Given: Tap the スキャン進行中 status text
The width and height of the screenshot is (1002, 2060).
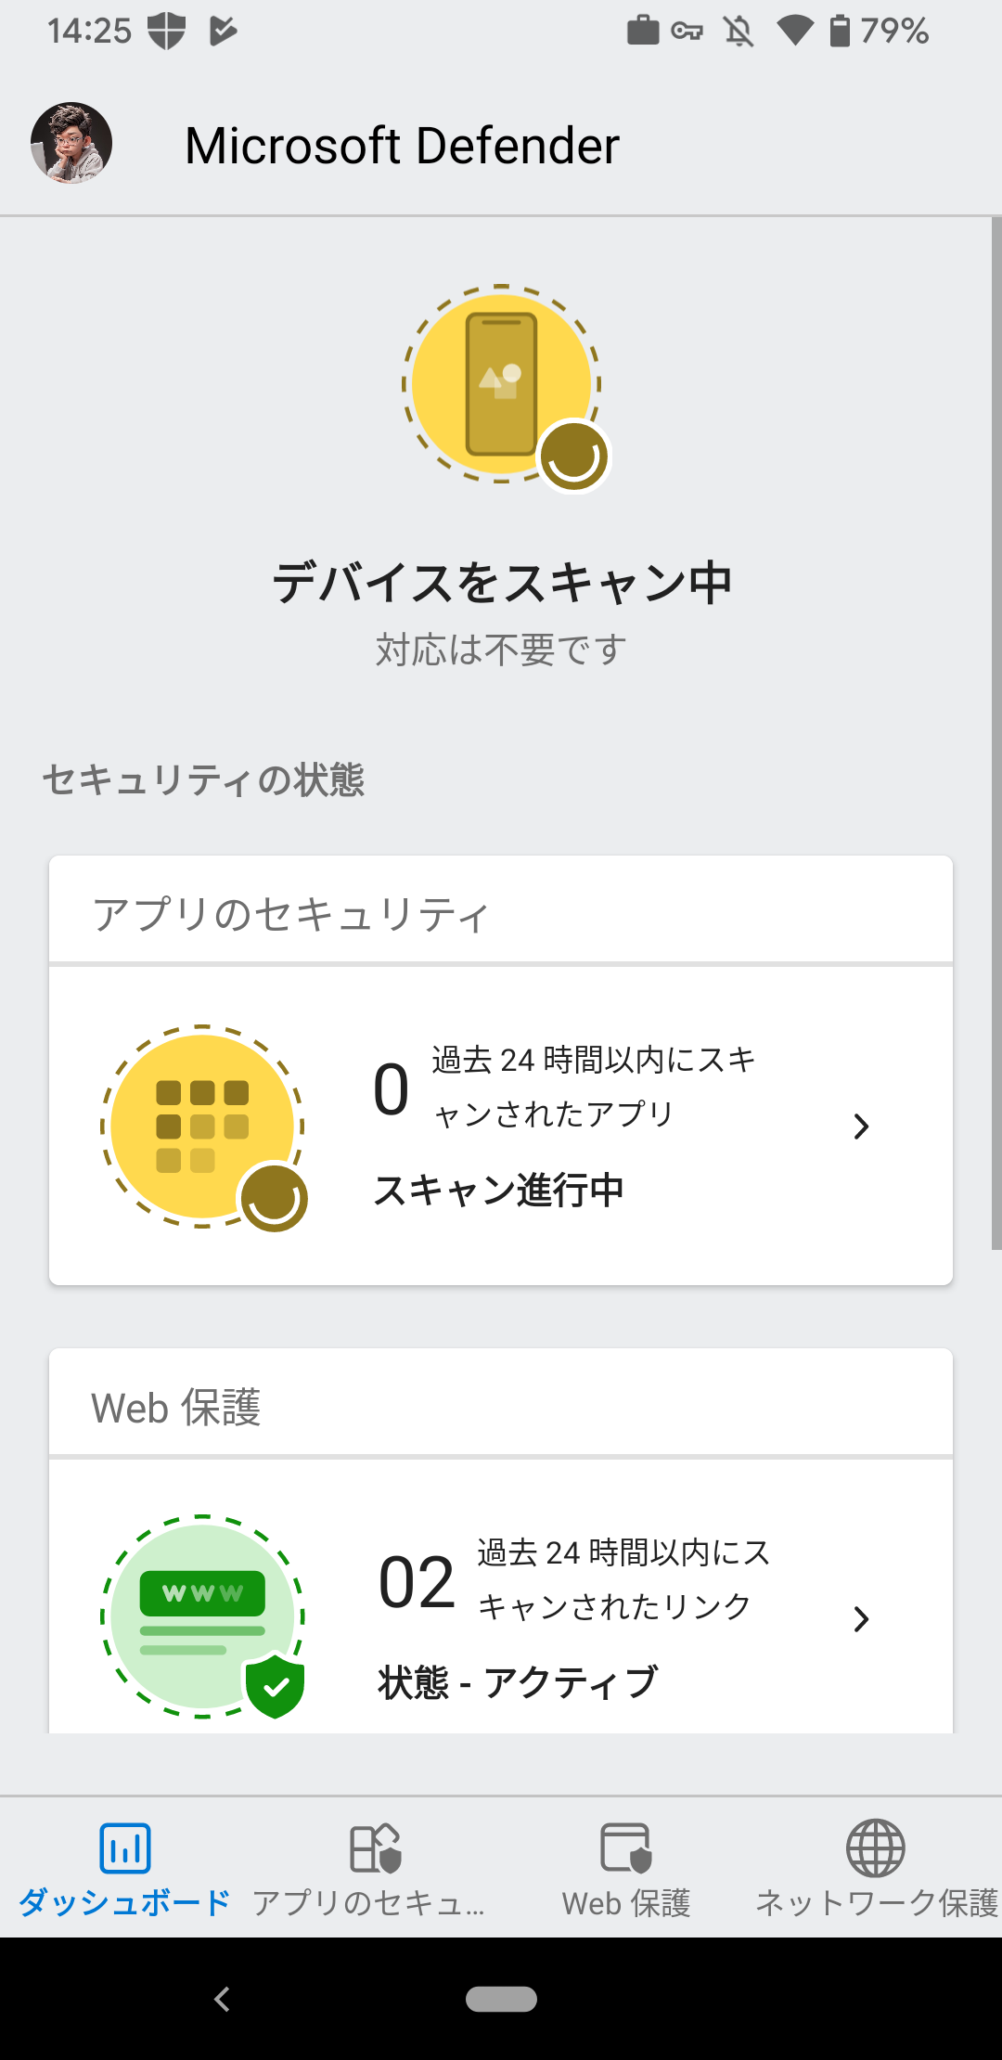Looking at the screenshot, I should click(498, 1190).
